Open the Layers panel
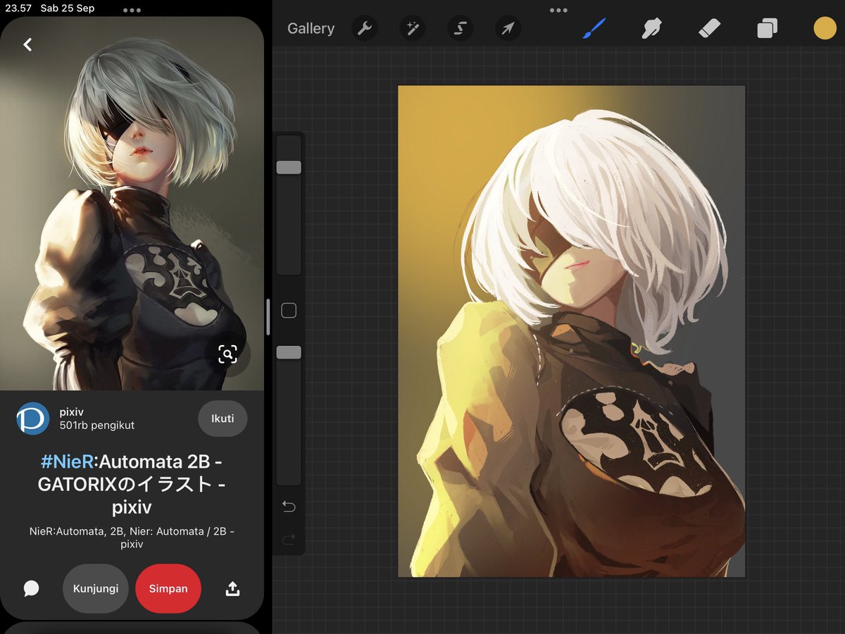 767,29
